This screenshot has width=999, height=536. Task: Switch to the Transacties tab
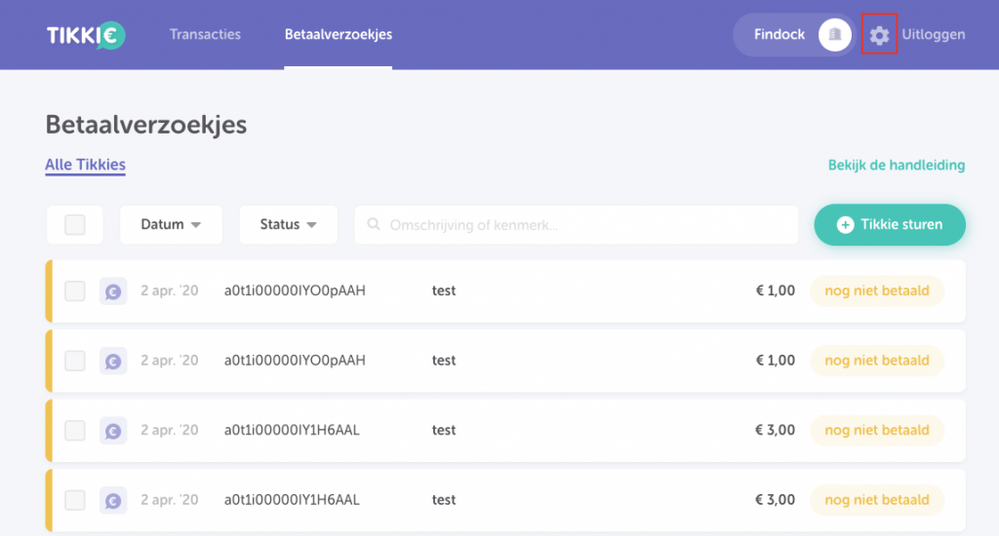click(205, 35)
